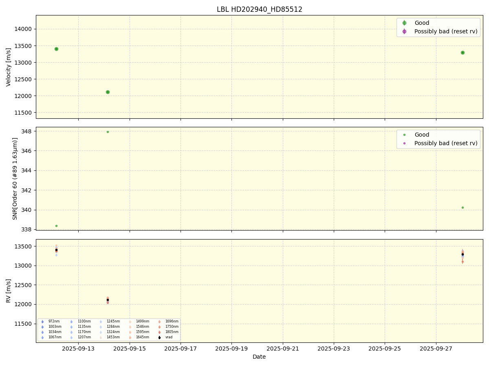
Task: Select the SNR point near 340
Action: click(463, 207)
